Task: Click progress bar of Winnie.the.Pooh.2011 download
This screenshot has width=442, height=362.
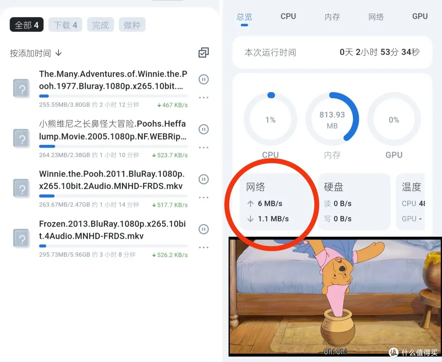Action: coord(113,196)
